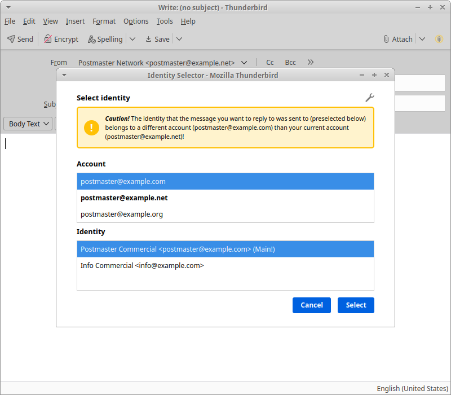Open the Edit menu

point(29,21)
